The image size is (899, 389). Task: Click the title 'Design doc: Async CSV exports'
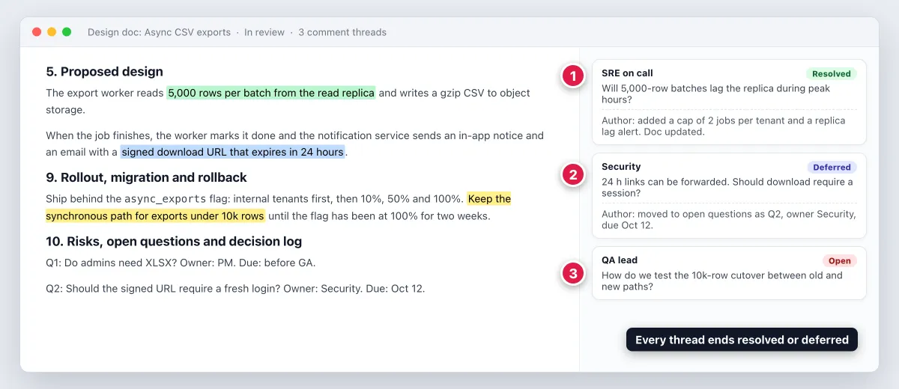(159, 32)
